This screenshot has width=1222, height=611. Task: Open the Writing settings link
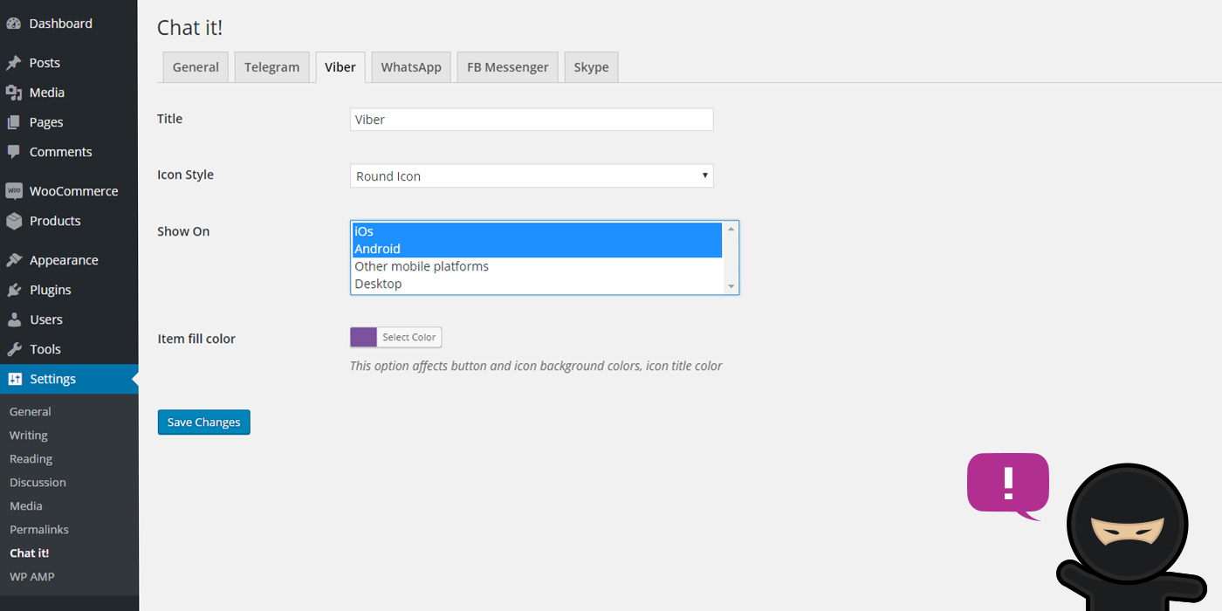[x=29, y=436]
